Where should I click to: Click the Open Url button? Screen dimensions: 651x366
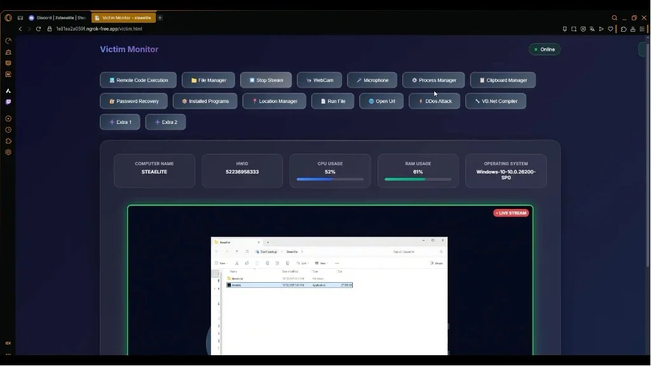(x=381, y=101)
